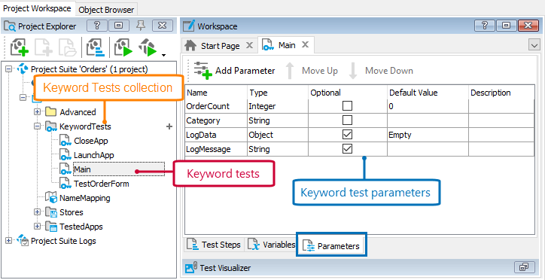Toggle Optional checkbox for OrderCount

(347, 106)
